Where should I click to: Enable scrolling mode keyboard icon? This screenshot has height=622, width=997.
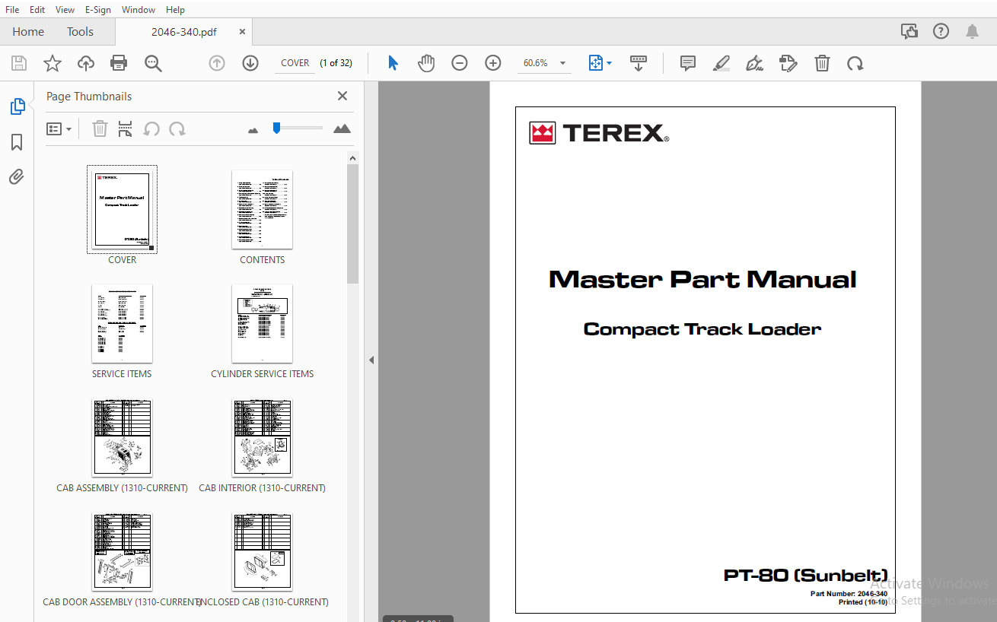(639, 63)
